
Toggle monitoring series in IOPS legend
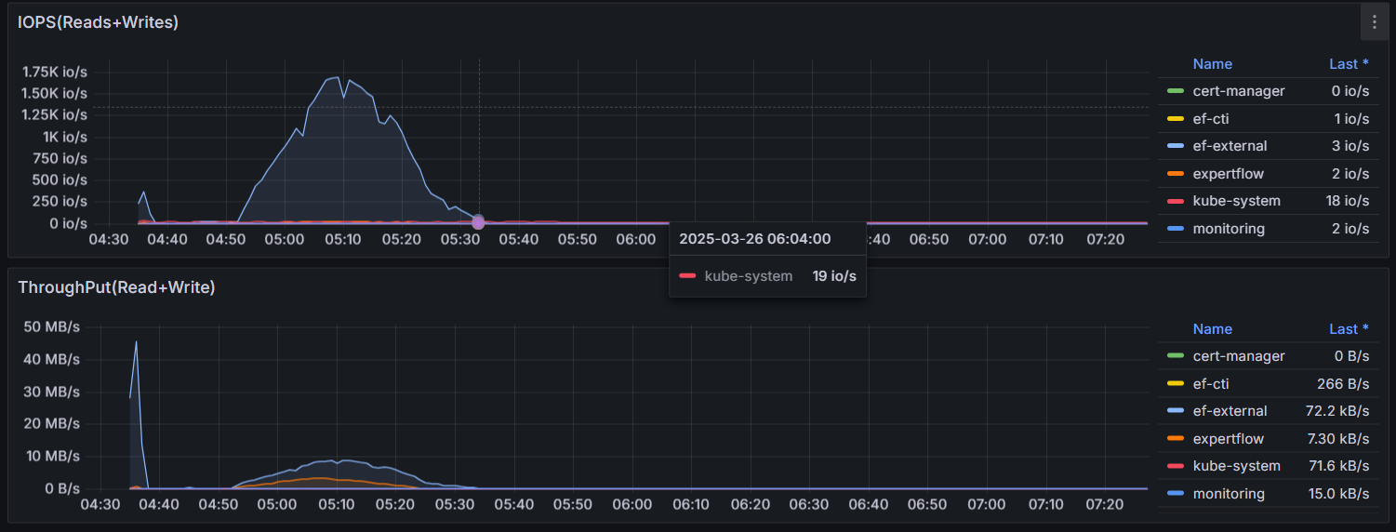[x=1228, y=229]
